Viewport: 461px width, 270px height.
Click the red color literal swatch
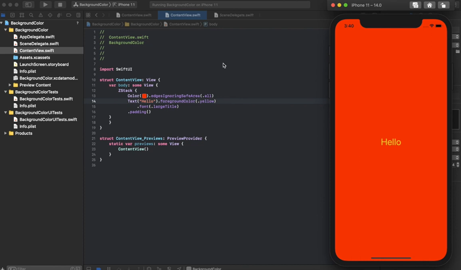click(x=144, y=96)
